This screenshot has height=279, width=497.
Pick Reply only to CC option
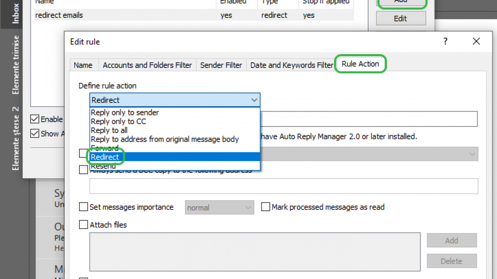pyautogui.click(x=118, y=122)
